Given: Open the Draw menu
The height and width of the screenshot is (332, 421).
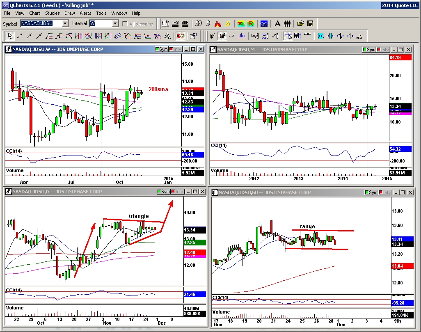Looking at the screenshot, I should 69,13.
